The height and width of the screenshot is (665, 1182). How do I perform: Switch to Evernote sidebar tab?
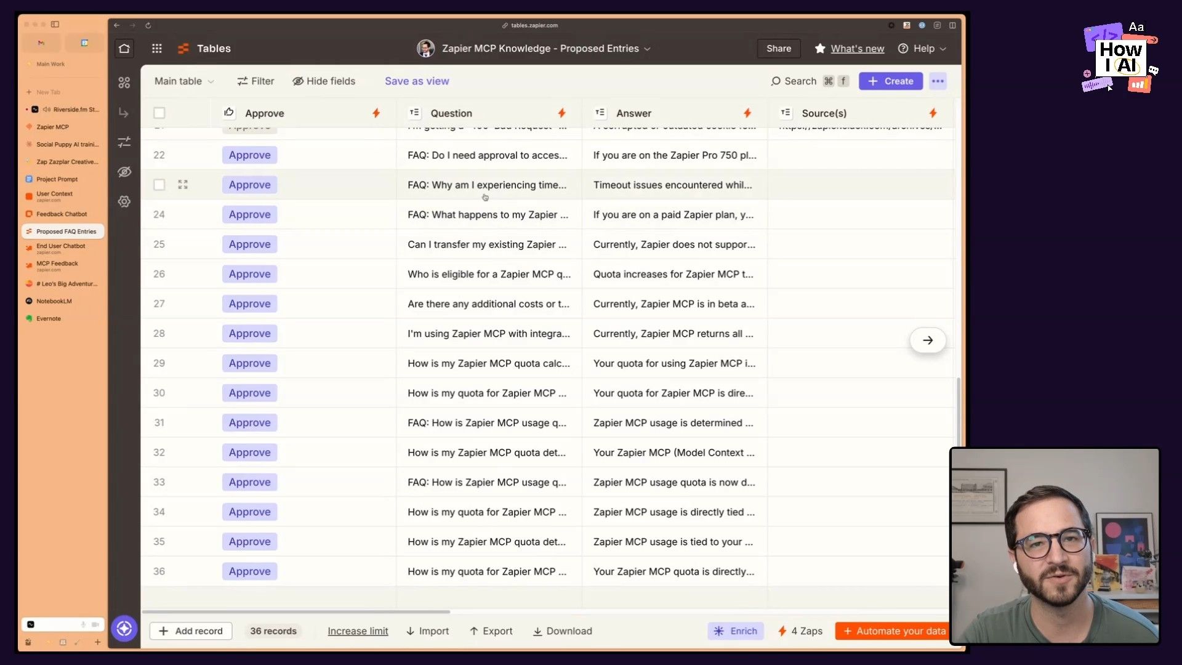click(x=62, y=318)
